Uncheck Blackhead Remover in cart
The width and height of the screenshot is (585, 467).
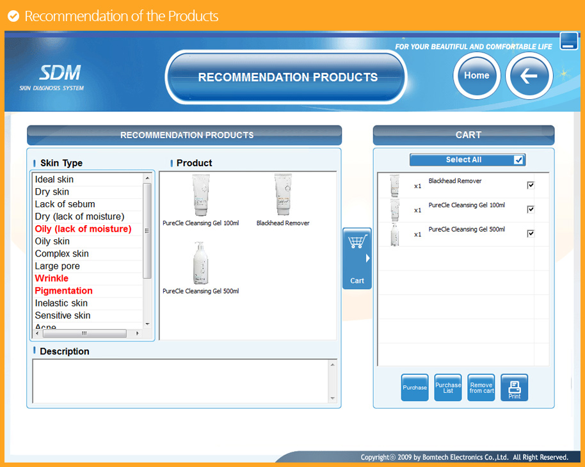pos(531,185)
